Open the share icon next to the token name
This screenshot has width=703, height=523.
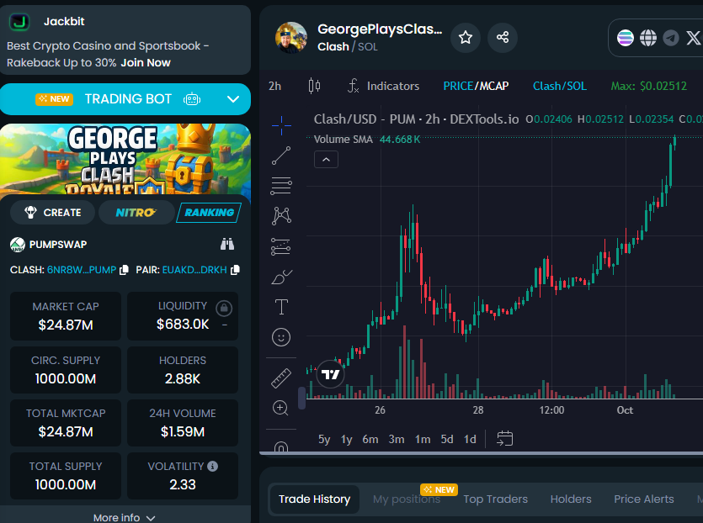click(503, 38)
